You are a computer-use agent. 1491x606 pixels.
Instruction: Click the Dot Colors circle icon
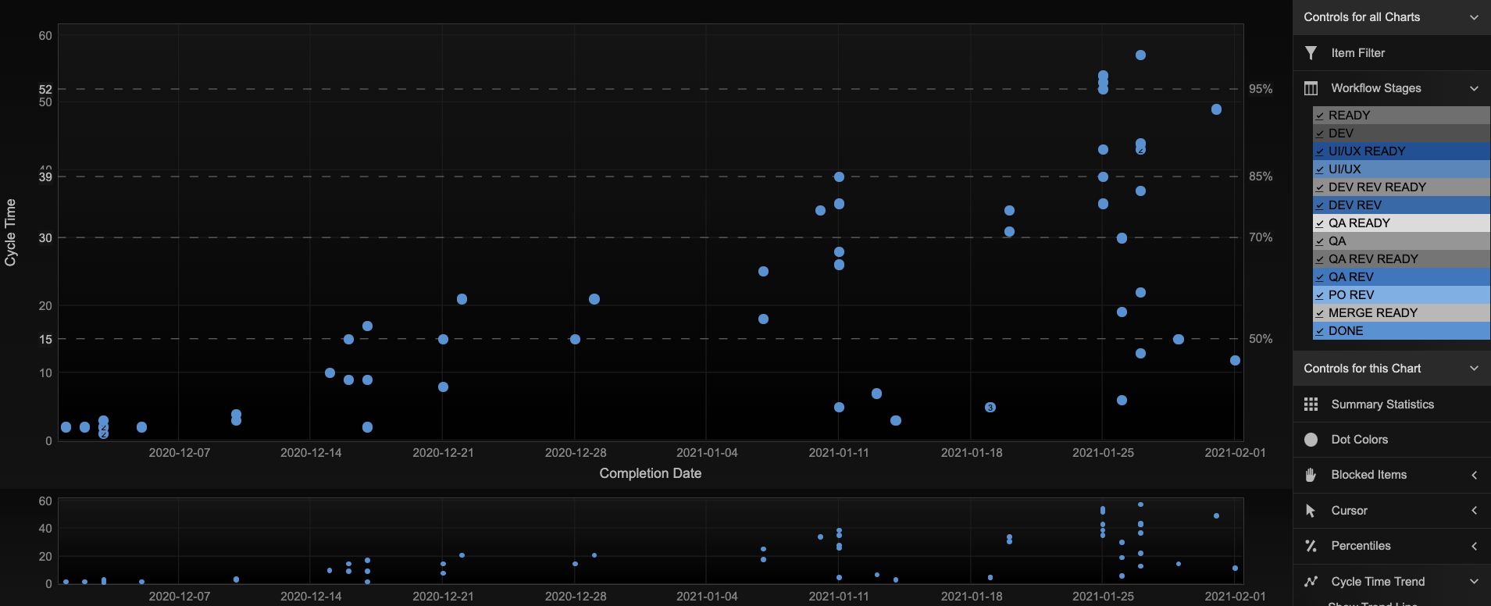point(1311,440)
